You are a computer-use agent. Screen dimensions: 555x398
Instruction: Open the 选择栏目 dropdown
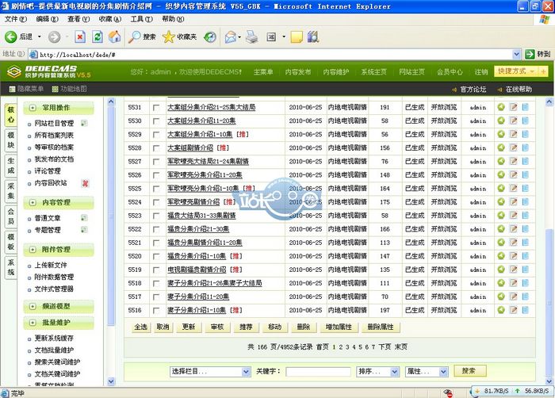(210, 372)
